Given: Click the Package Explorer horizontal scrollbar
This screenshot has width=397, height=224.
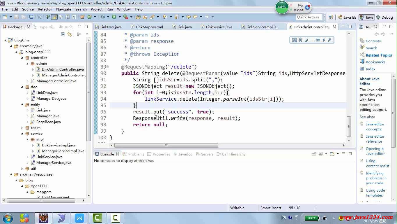Looking at the screenshot, I should [41, 200].
